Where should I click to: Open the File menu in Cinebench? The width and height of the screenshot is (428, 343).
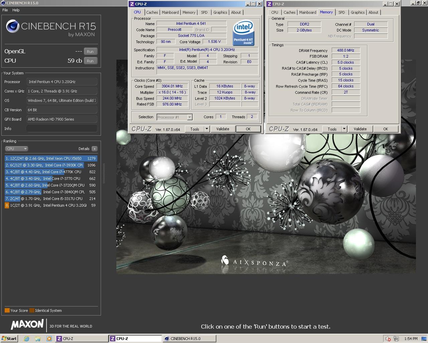coord(5,10)
